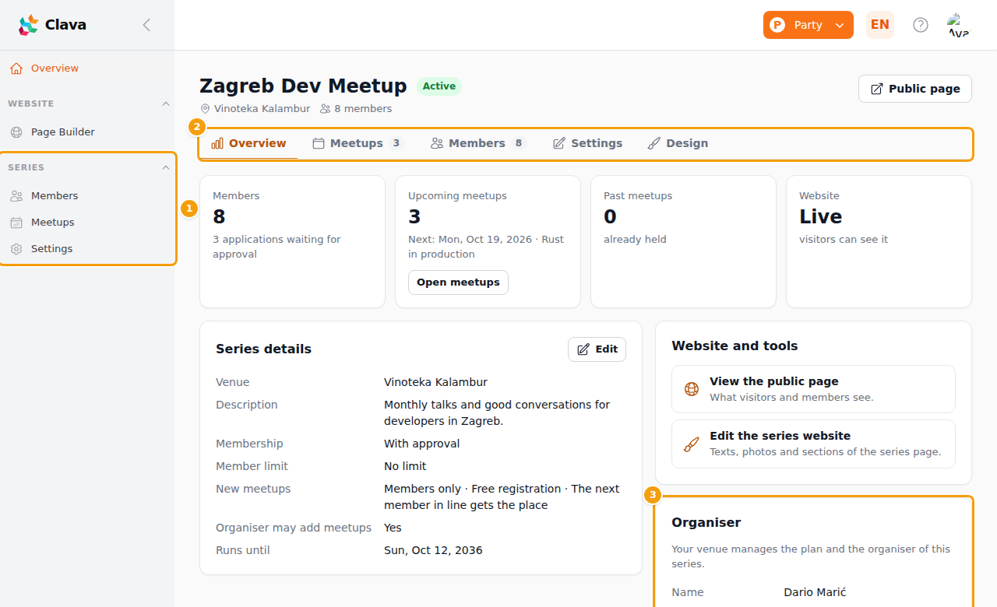This screenshot has height=607, width=997.
Task: Open Settings in the sidebar
Action: coord(87,249)
